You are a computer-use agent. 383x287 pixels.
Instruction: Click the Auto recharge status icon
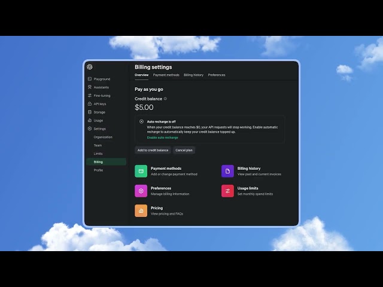pyautogui.click(x=141, y=121)
